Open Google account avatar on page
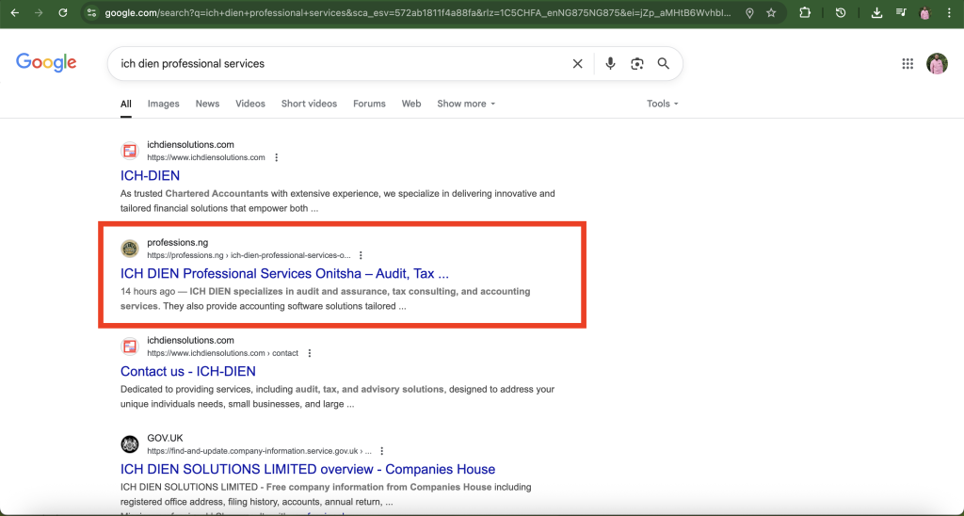This screenshot has height=516, width=964. click(937, 63)
